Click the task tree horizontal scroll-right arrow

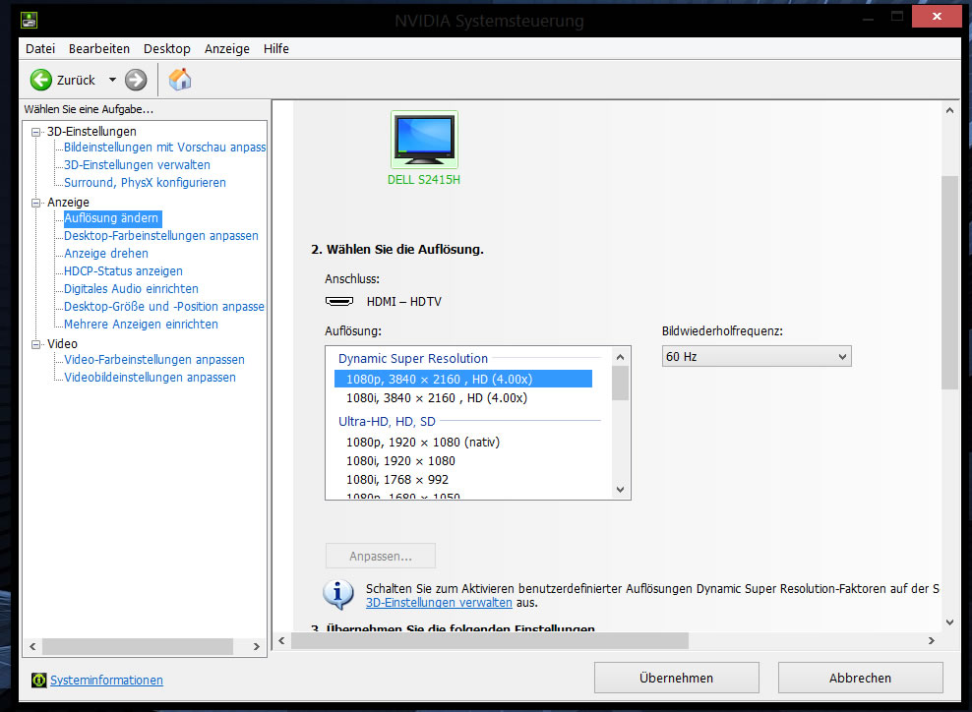(257, 646)
